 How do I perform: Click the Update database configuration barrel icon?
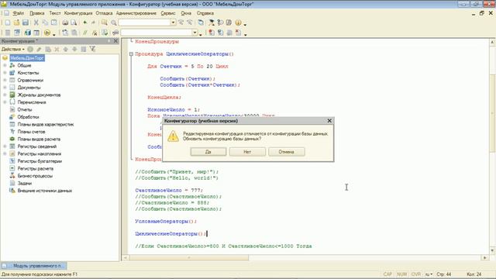[x=28, y=33]
